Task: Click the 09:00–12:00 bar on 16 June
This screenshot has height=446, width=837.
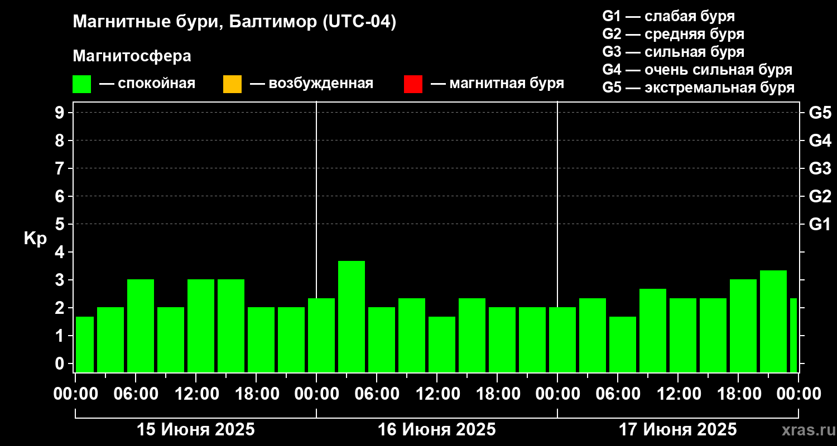Action: [412, 335]
